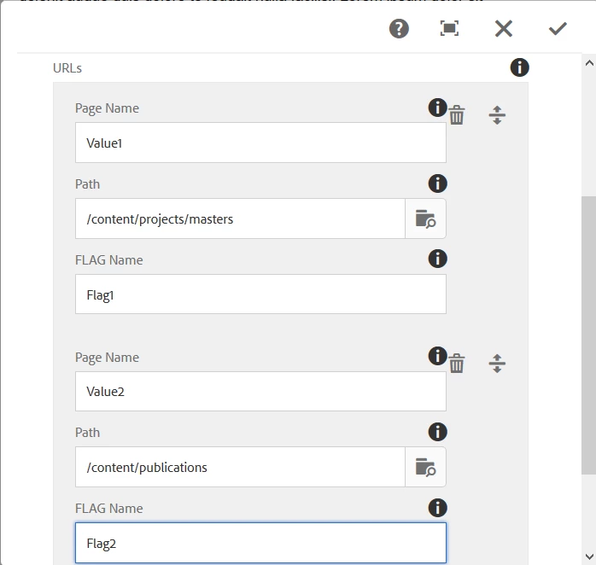
Task: Toggle fullscreen mode for the dialog
Action: click(x=450, y=29)
